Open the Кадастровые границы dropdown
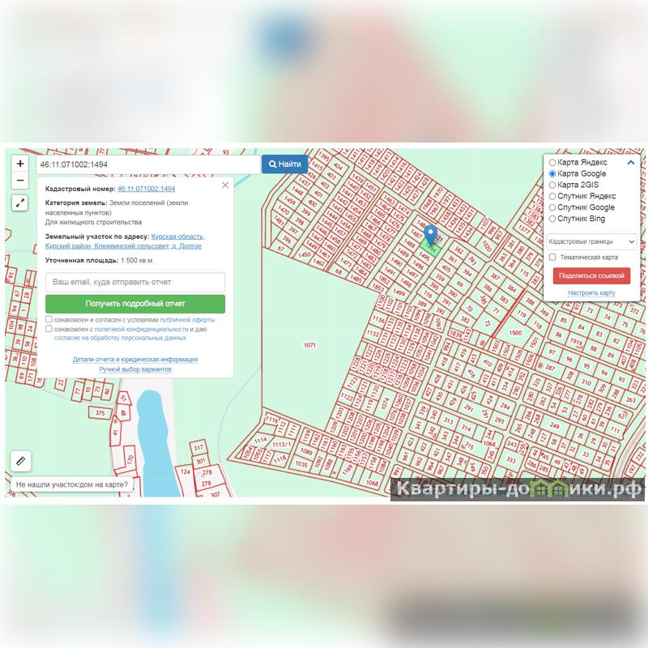 click(x=591, y=241)
